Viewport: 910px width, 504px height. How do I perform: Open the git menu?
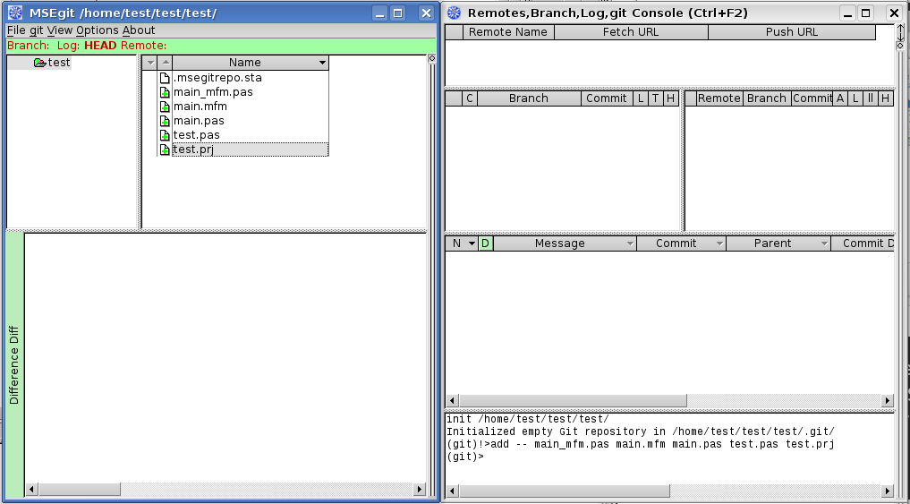point(36,30)
